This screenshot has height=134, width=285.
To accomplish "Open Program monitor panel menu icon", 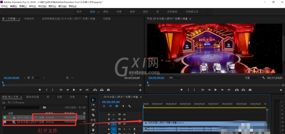I will (x=190, y=19).
